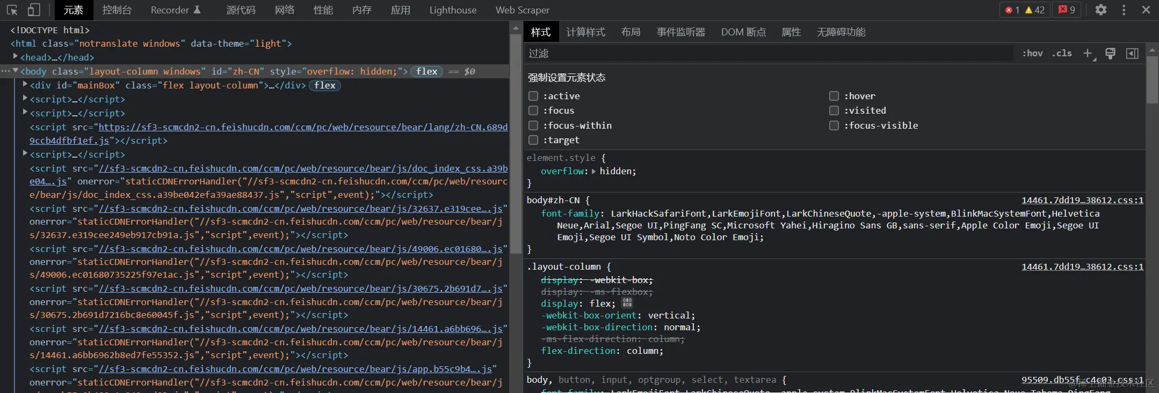Expand the second collapsed script node

tap(25, 112)
